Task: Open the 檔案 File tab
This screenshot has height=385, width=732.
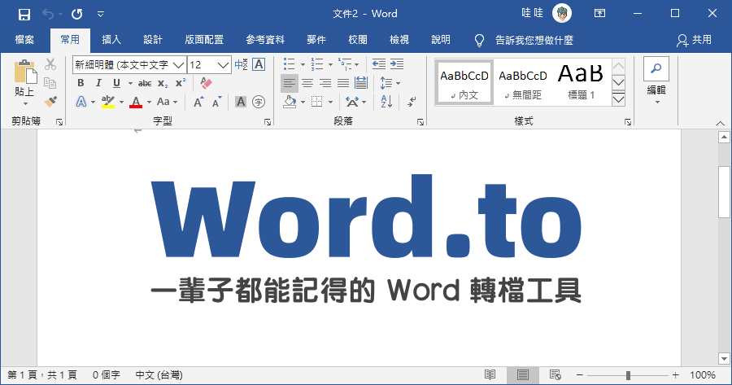Action: [24, 40]
